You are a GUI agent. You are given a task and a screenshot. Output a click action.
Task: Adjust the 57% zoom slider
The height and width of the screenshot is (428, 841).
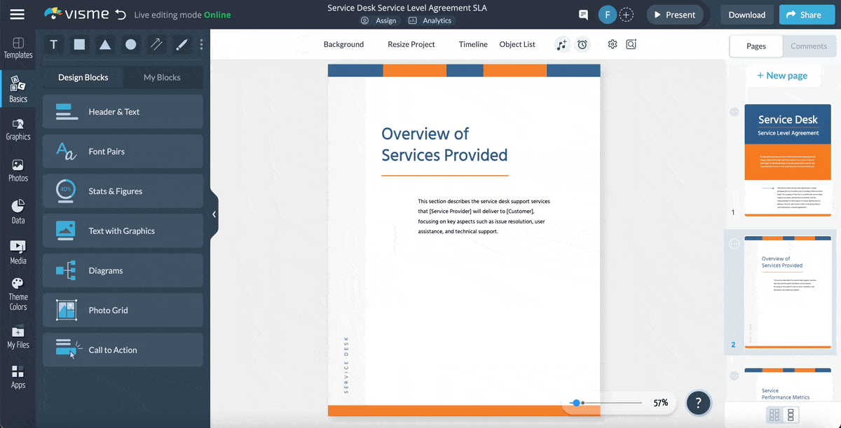pyautogui.click(x=578, y=403)
